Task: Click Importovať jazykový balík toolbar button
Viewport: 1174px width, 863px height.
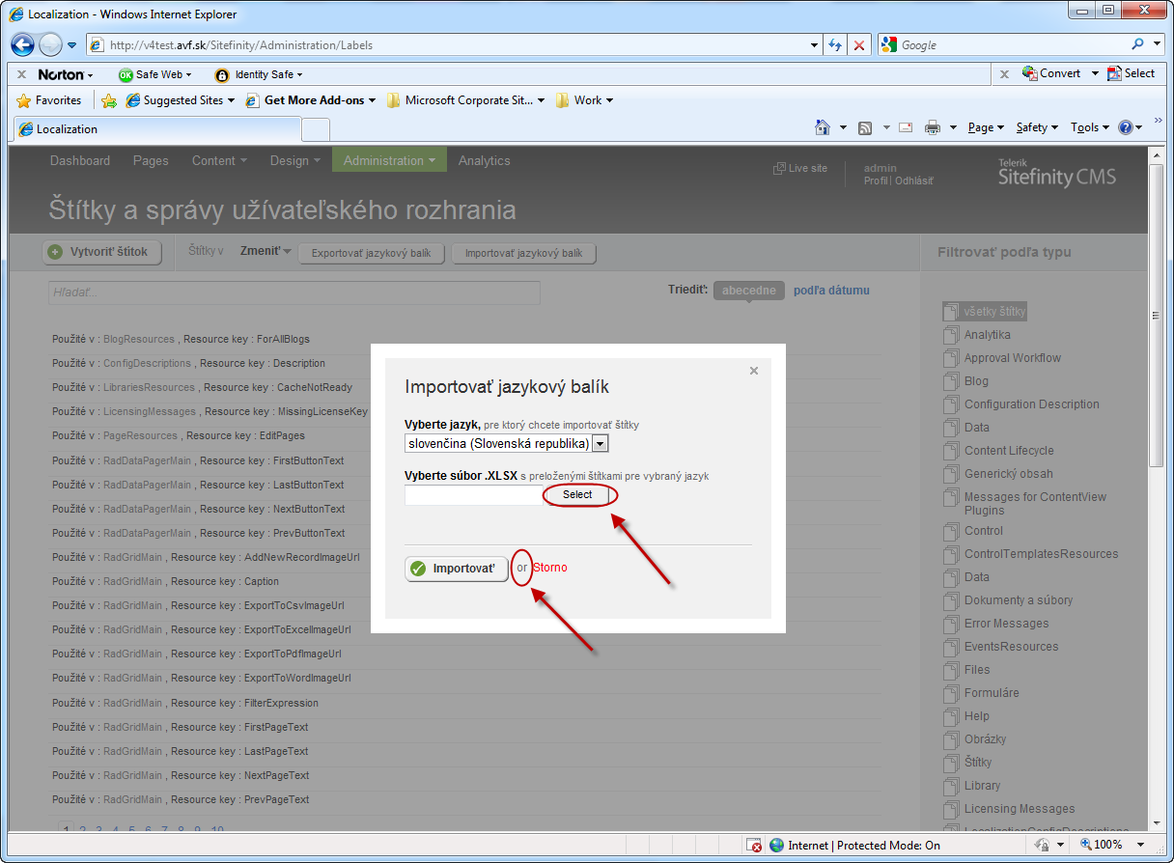Action: tap(524, 253)
